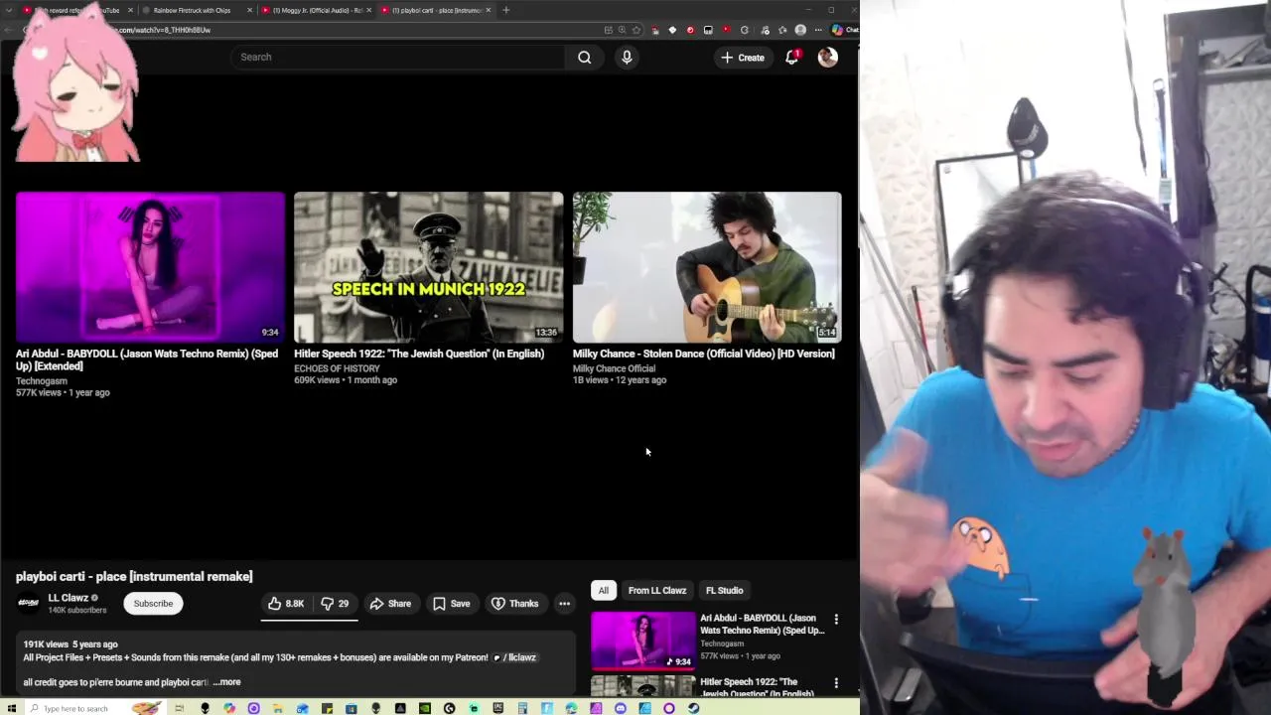Image resolution: width=1271 pixels, height=715 pixels.
Task: Click the Technogasm channel name under BABYDOLL
Action: point(42,381)
